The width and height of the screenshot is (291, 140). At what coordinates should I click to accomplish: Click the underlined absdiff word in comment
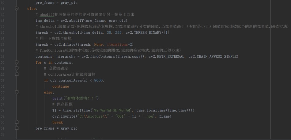pos(47,14)
